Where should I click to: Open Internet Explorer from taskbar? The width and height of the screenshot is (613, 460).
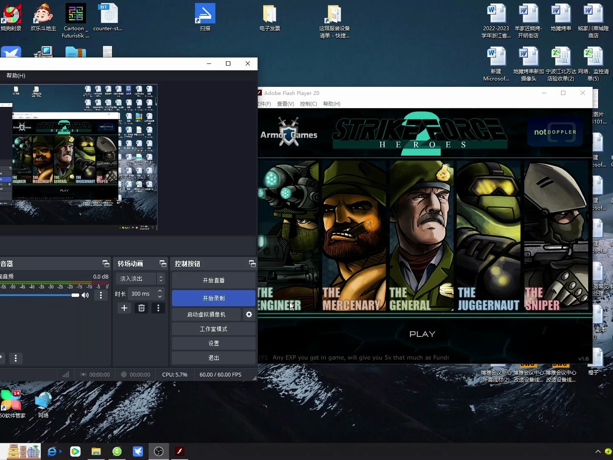pos(53,451)
